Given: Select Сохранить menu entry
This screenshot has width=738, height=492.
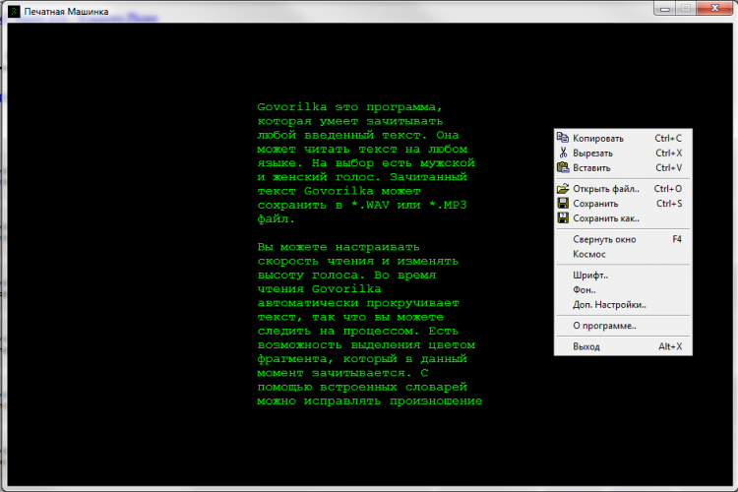Looking at the screenshot, I should [x=623, y=204].
